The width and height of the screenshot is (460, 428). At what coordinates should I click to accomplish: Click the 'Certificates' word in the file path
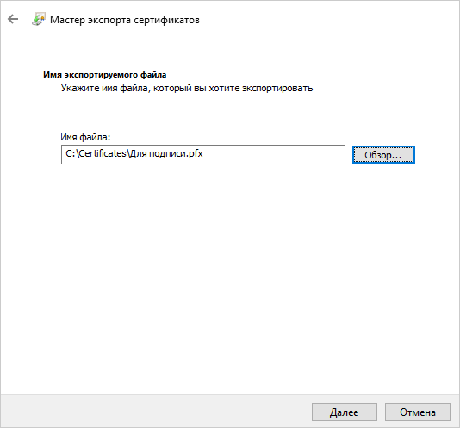pos(103,153)
